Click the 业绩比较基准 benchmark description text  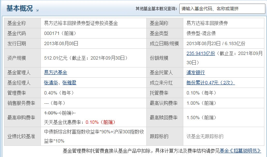(x=94, y=136)
